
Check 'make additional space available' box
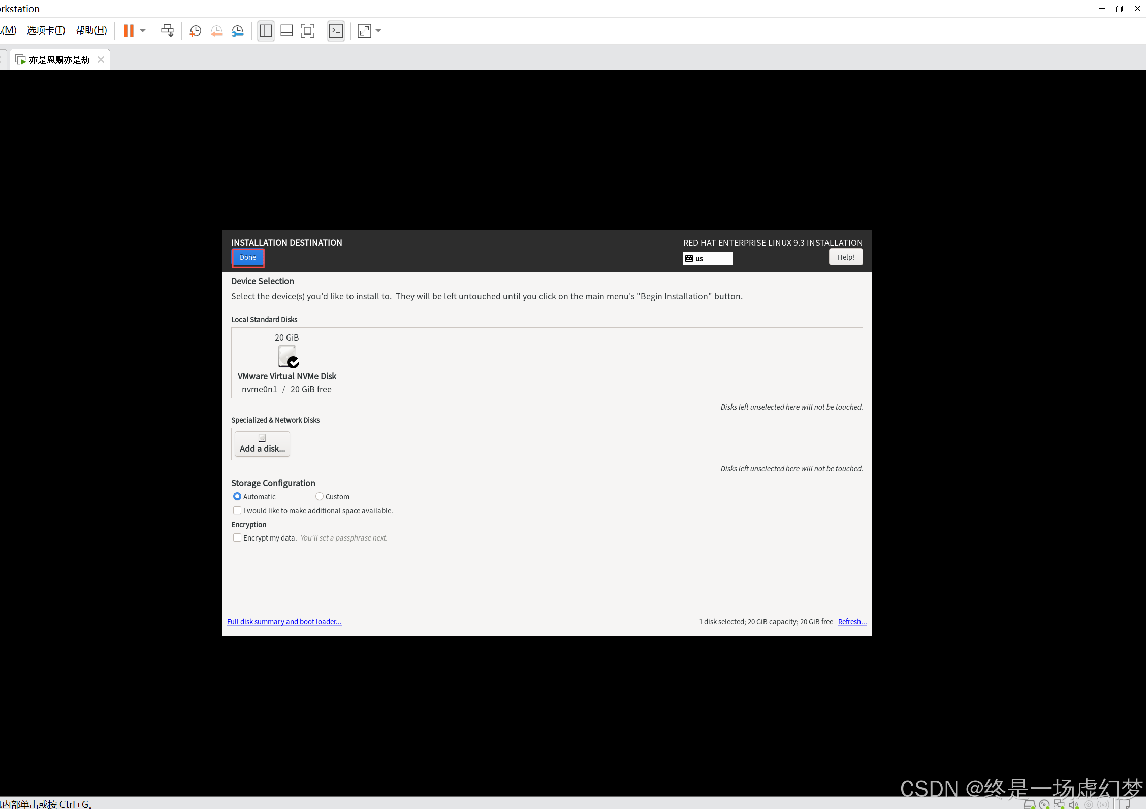pos(237,510)
